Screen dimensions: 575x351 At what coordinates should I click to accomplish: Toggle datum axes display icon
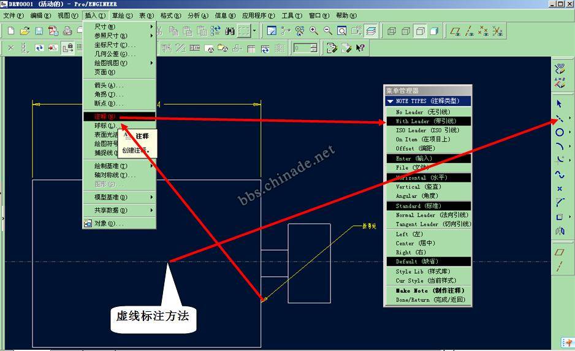(470, 31)
